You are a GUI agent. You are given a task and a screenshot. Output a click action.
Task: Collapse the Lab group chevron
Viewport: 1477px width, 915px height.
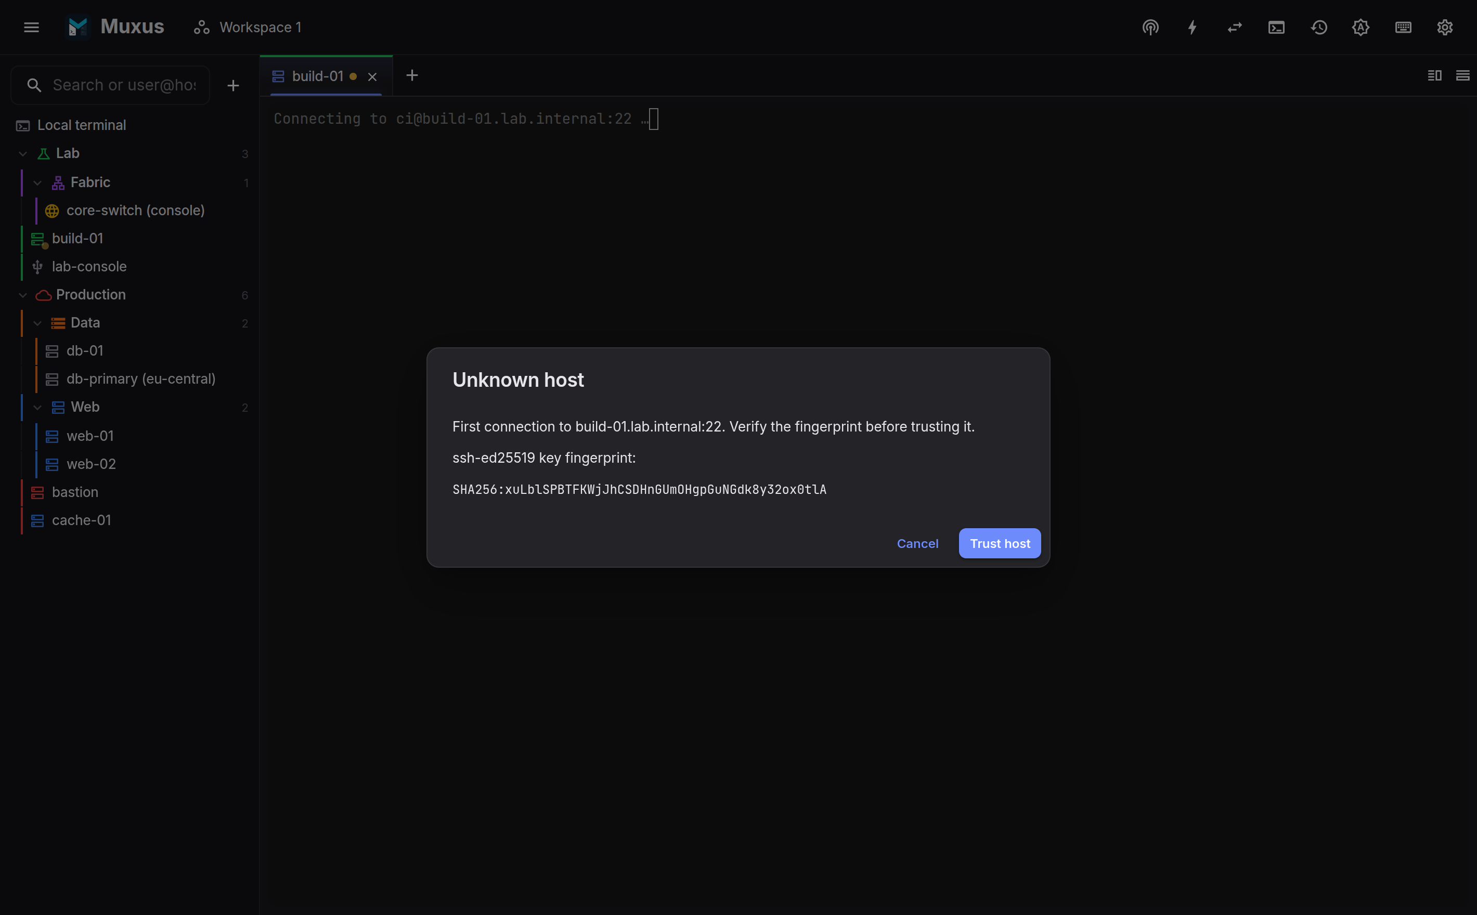23,154
